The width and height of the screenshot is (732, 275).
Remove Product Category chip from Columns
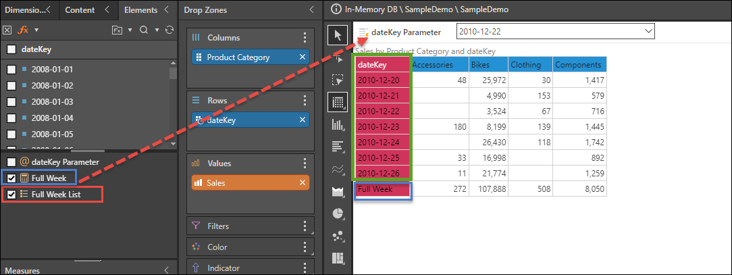click(302, 57)
